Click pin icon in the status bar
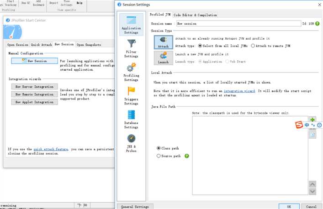The width and height of the screenshot is (323, 209). tap(79, 205)
